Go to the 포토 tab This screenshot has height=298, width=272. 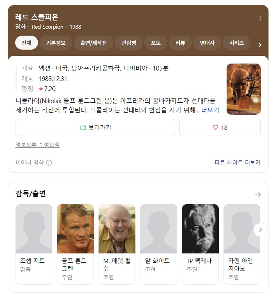[156, 43]
